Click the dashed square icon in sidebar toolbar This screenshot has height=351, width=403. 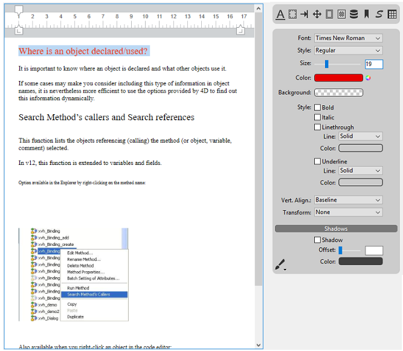click(x=292, y=14)
